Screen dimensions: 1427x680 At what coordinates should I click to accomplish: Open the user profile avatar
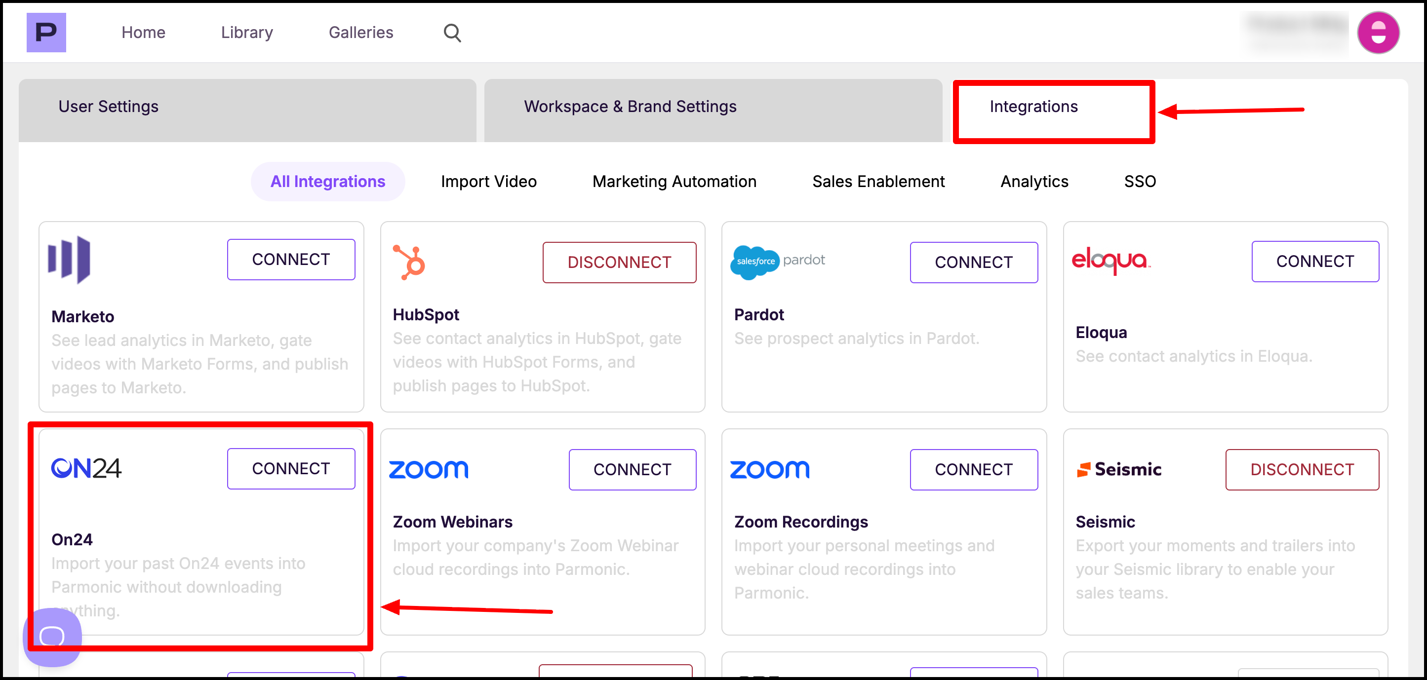[1378, 33]
